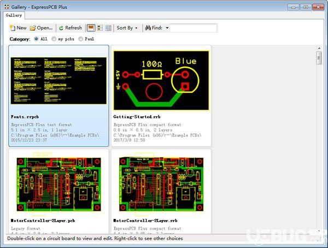Click scrollbar up arrow in gallery
Screen dimensions: 328x248
(x=319, y=48)
